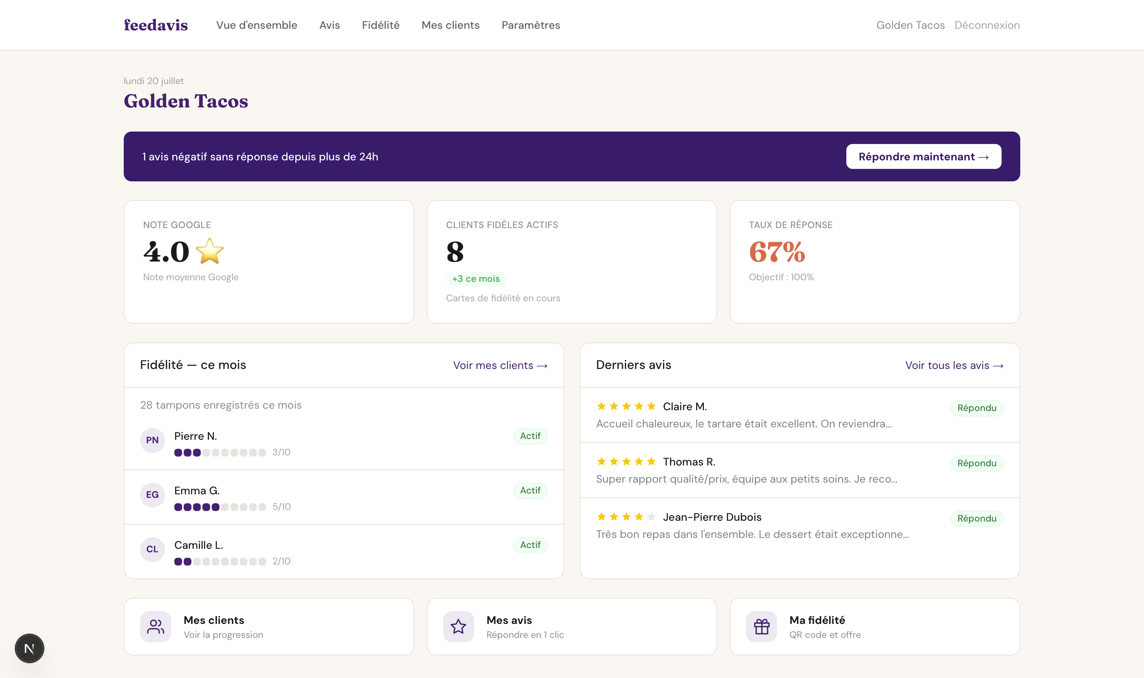Follow the Voir mes clients link
Screen dimensions: 1144x678
(500, 365)
